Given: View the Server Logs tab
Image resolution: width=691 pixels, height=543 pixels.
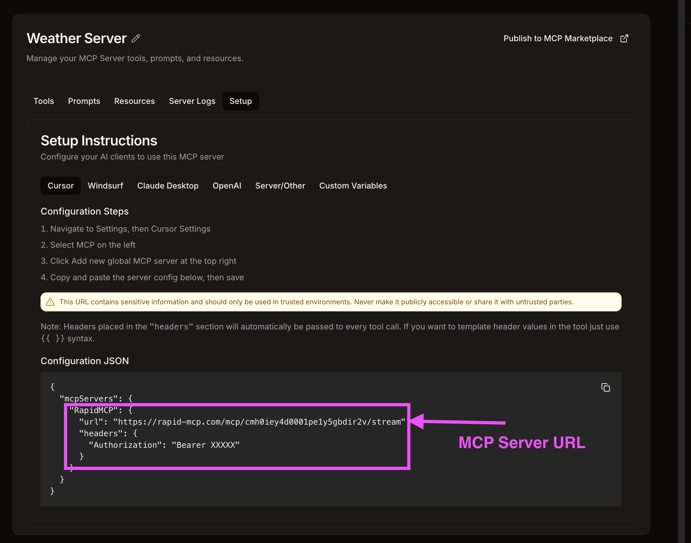Looking at the screenshot, I should 192,101.
